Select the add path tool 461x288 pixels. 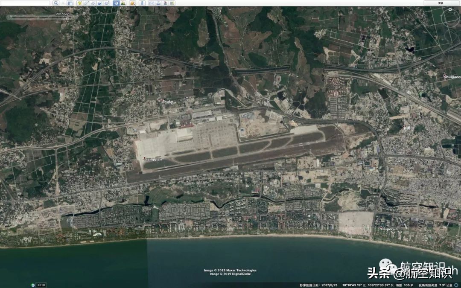93,3
